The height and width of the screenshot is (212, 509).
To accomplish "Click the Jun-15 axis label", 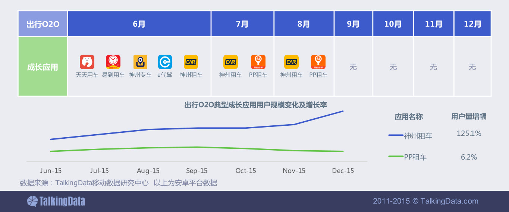I will click(51, 171).
